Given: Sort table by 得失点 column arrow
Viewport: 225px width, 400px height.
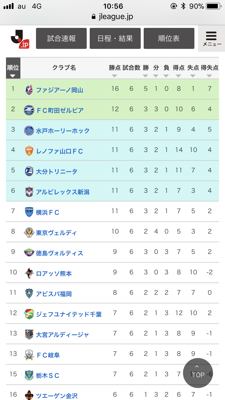Looking at the screenshot, I should [209, 76].
